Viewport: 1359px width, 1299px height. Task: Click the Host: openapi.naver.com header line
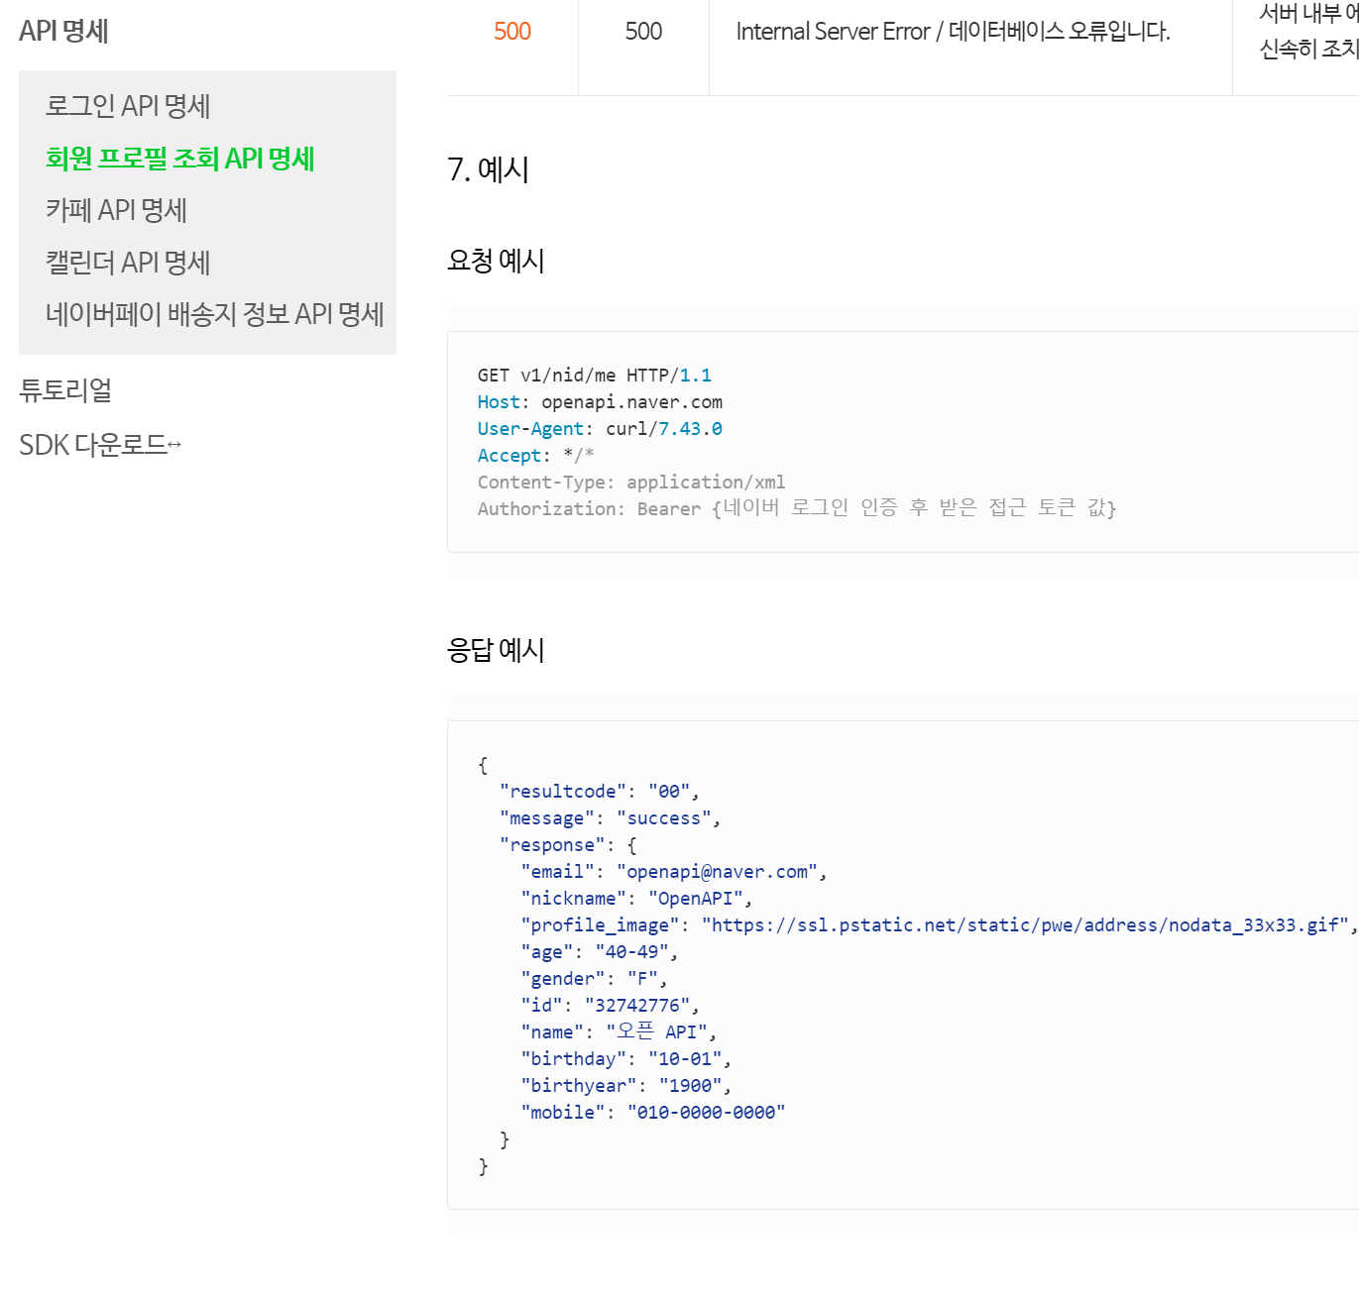coord(600,402)
